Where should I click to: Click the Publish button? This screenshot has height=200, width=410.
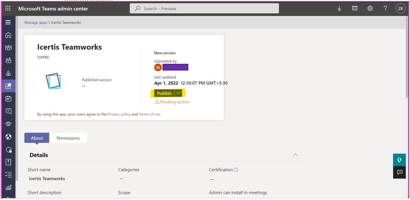tap(164, 93)
